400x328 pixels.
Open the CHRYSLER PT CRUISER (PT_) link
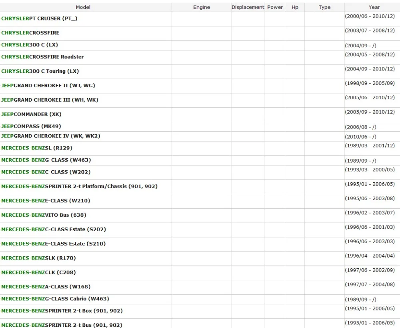39,18
